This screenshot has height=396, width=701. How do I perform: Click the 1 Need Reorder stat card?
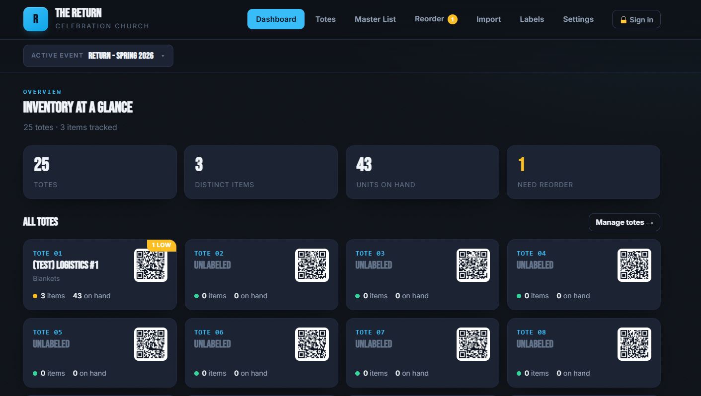coord(583,172)
